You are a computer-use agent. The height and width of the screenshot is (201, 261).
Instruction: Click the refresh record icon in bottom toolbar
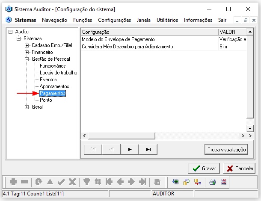point(39,182)
